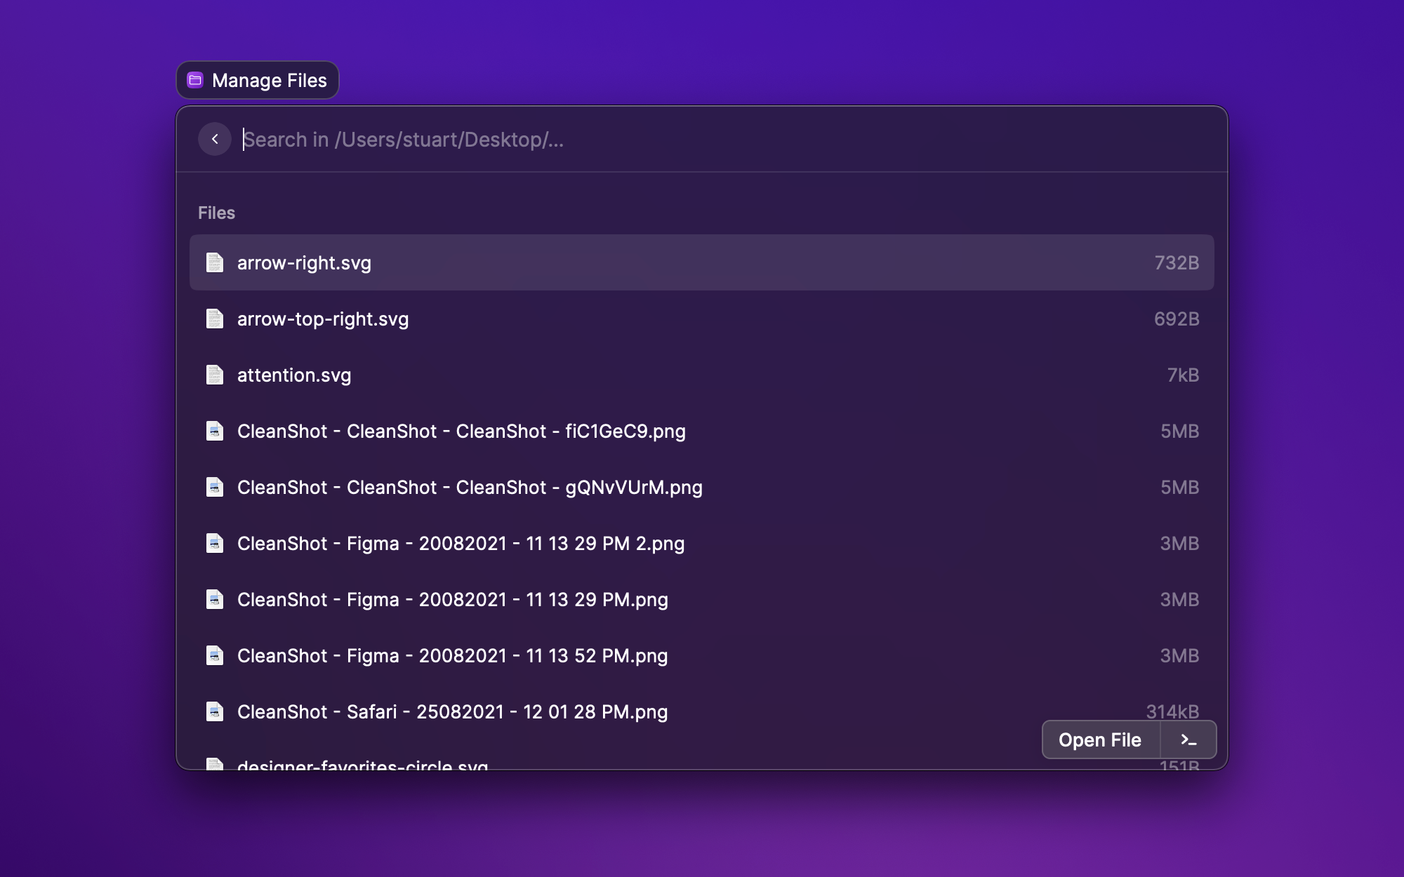Click the back chevron button
The height and width of the screenshot is (877, 1404).
(215, 139)
